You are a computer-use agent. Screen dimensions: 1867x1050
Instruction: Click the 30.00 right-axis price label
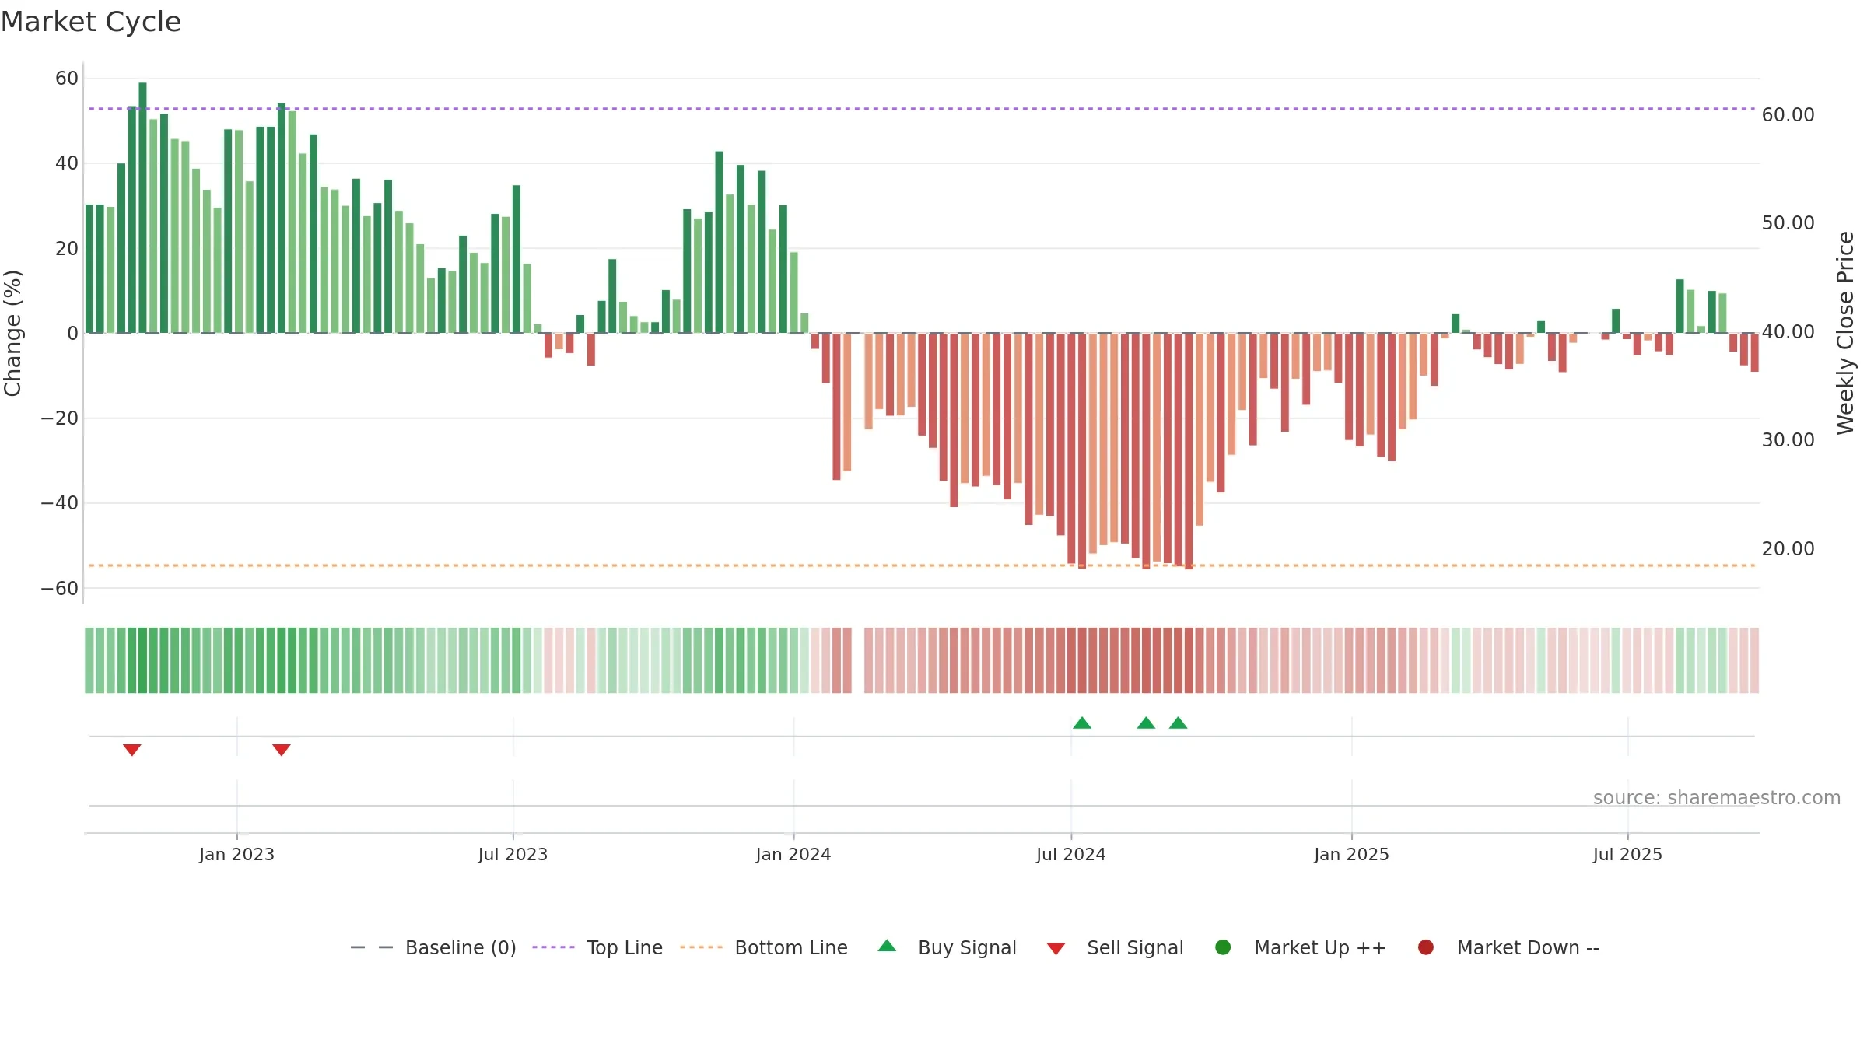pos(1788,440)
